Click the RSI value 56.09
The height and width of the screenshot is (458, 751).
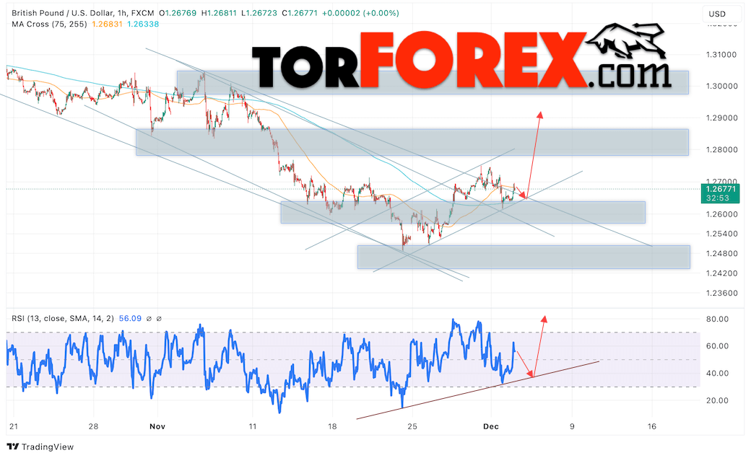point(130,318)
